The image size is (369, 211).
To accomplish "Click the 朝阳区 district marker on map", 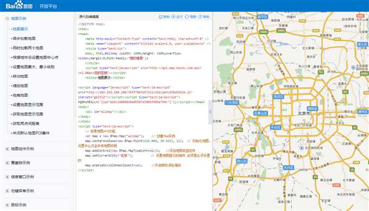I will click(313, 108).
